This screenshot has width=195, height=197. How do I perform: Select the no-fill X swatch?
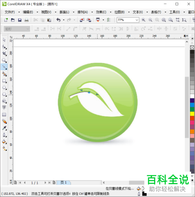pyautogui.click(x=192, y=47)
